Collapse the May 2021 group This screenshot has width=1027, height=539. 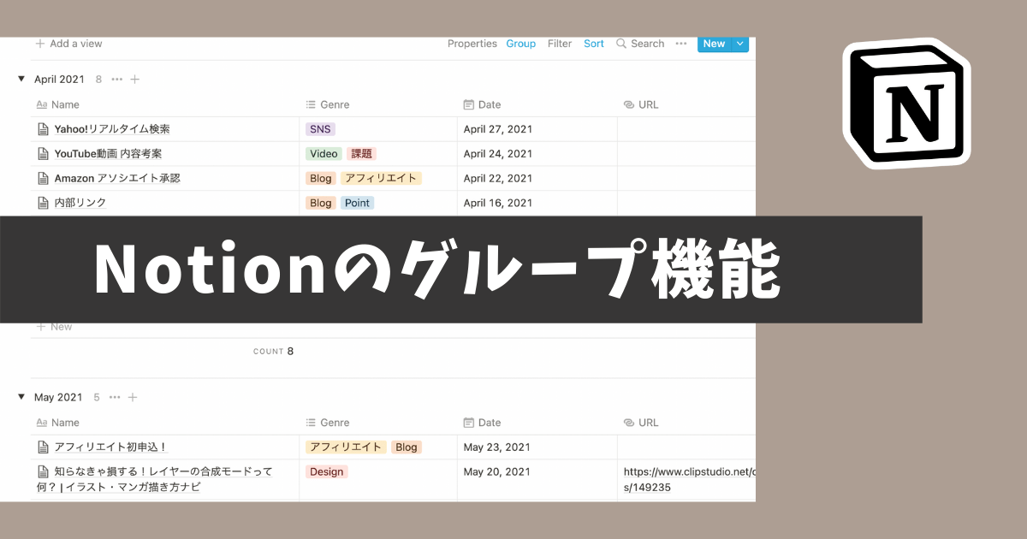(21, 397)
